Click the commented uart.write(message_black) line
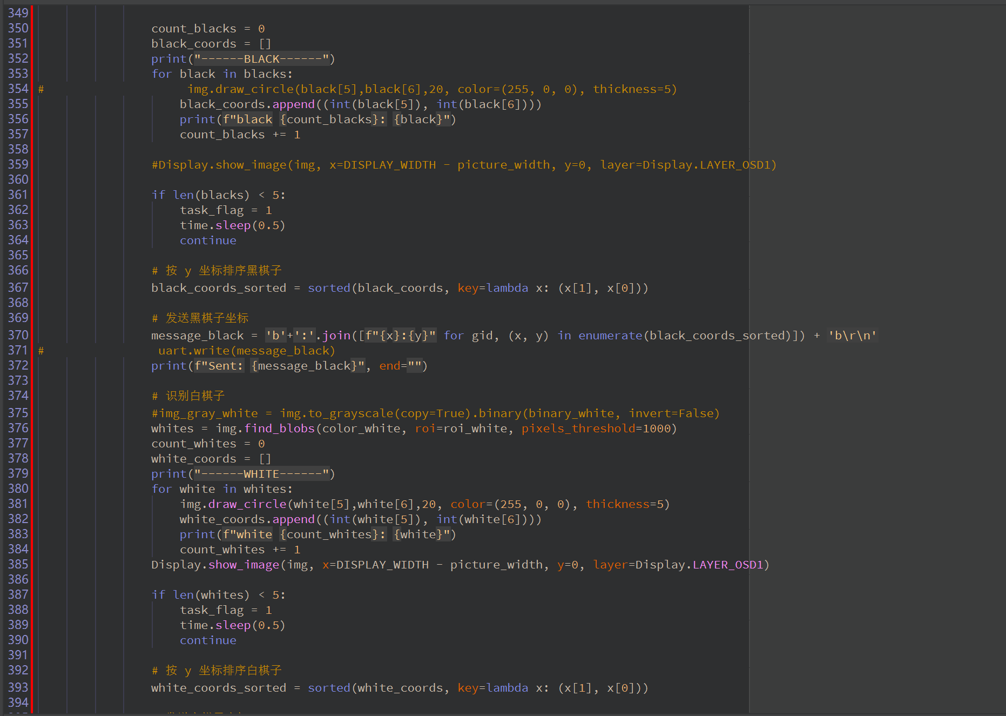Screen dimensions: 1006x716 (x=246, y=351)
